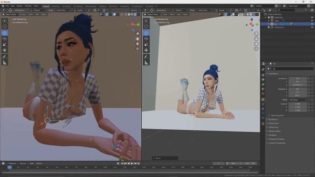Toggle auto keying in timeline

click(x=118, y=164)
